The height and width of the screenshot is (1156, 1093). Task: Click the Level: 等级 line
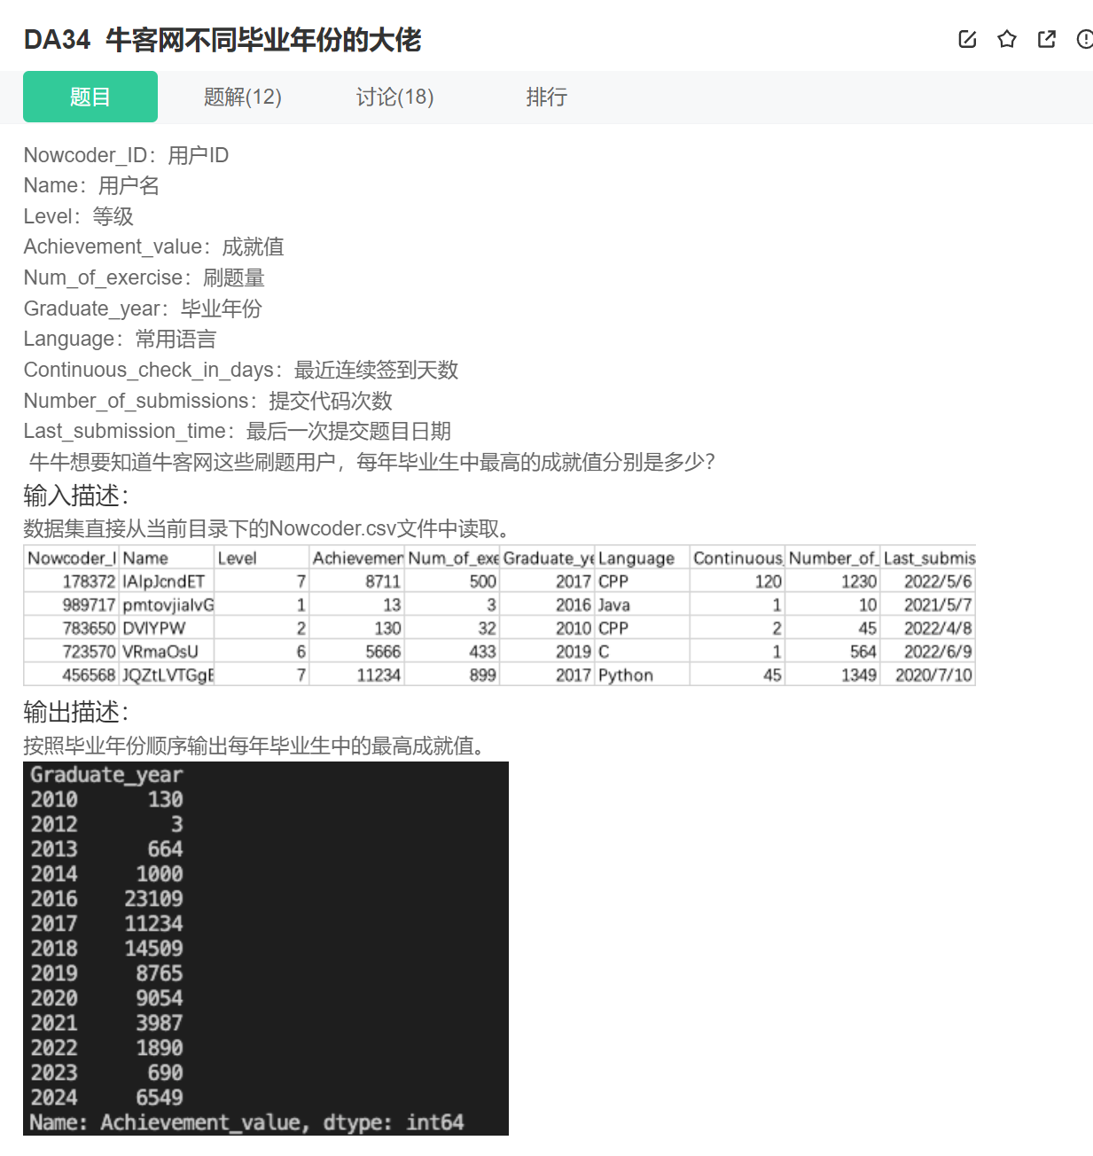point(79,216)
